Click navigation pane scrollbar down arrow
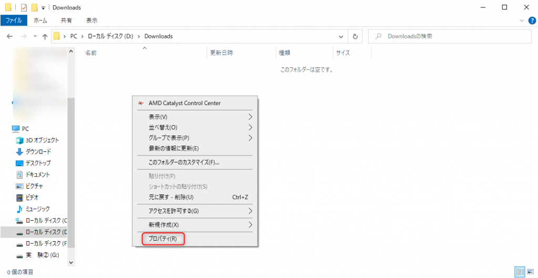This screenshot has height=278, width=538. click(71, 262)
